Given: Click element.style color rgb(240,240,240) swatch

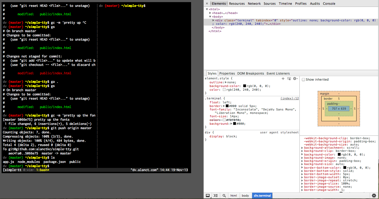Looking at the screenshot, I should tap(224, 90).
